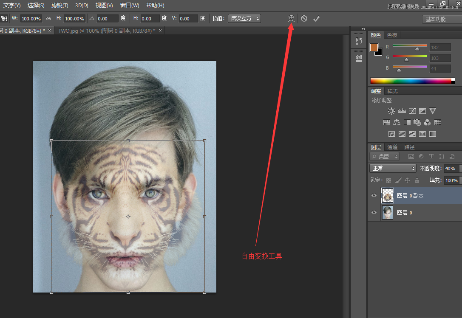Toggle lock transparent pixels

(x=388, y=180)
